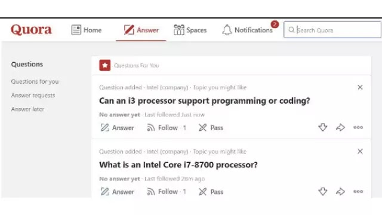Downvote the i3 processor question
Screen dimensions: 382x215
pos(323,127)
